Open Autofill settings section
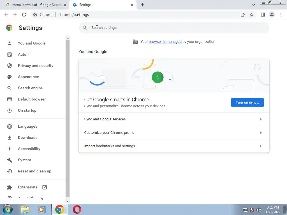Image resolution: width=287 pixels, height=215 pixels. point(24,54)
